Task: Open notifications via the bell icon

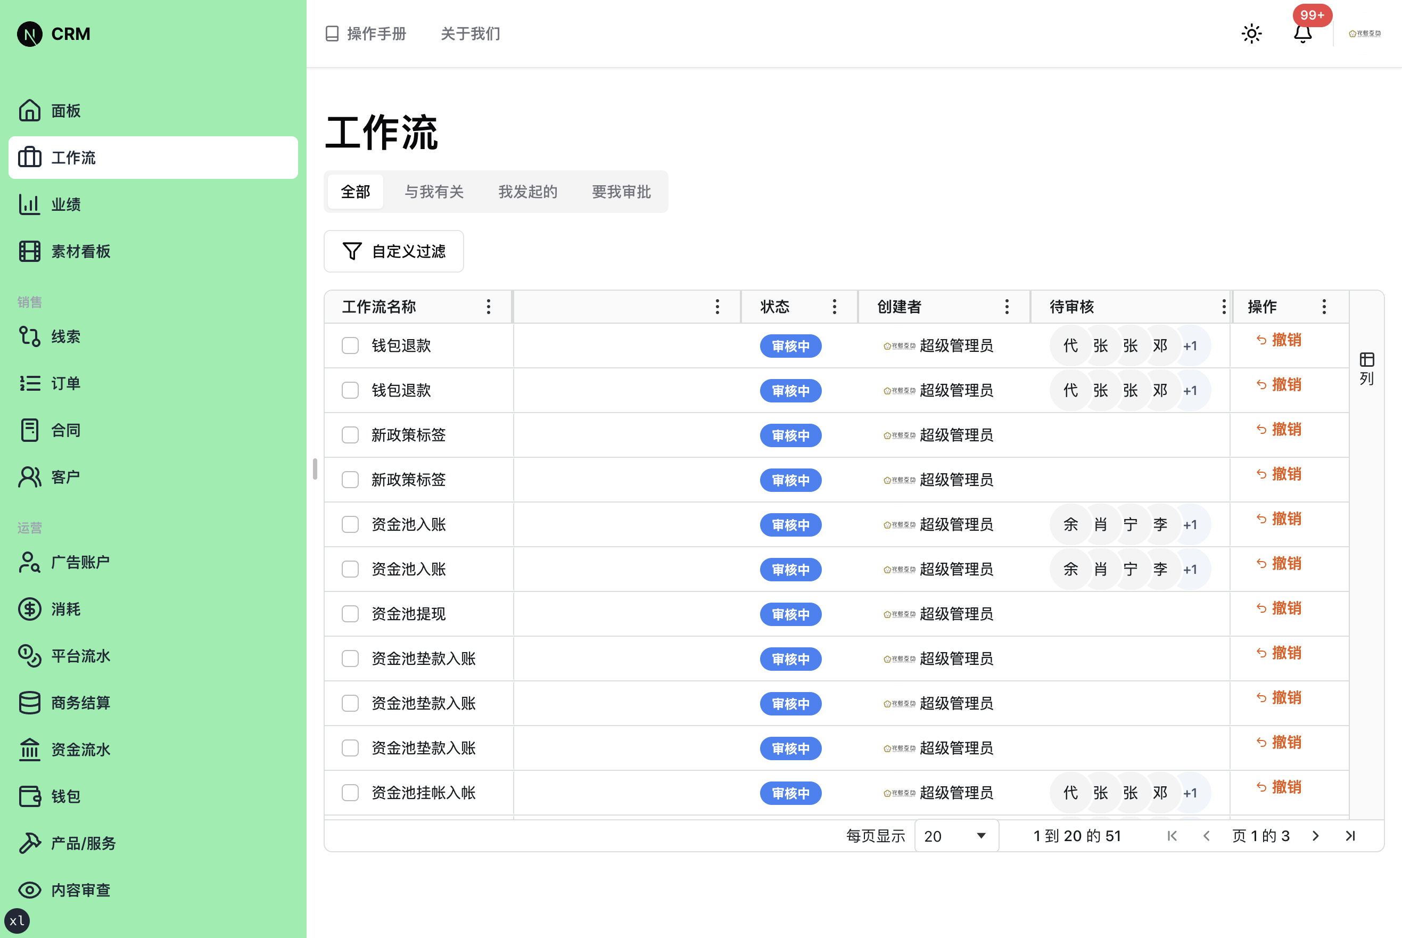Action: [1304, 34]
